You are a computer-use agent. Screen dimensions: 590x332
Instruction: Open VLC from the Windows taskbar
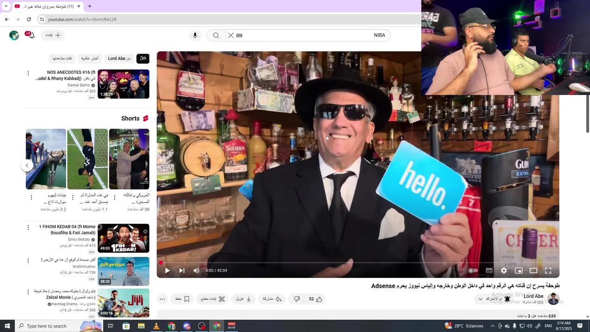pos(156,326)
